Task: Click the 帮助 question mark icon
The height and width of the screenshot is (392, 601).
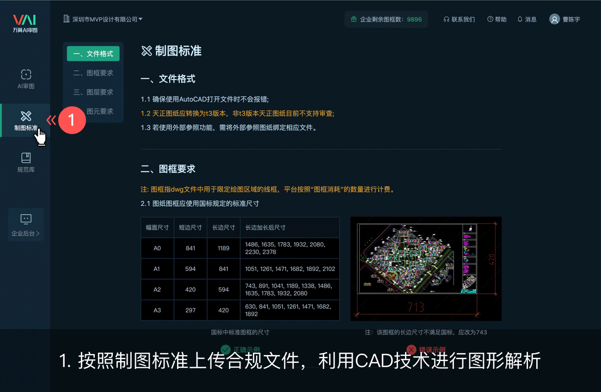Action: pos(490,19)
